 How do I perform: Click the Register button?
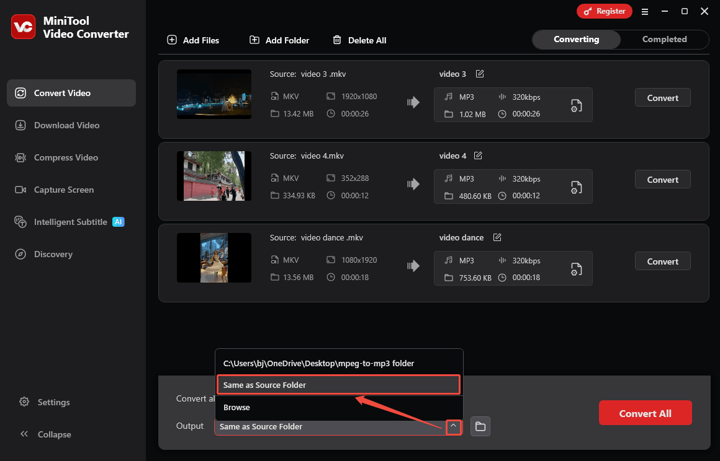tap(604, 11)
